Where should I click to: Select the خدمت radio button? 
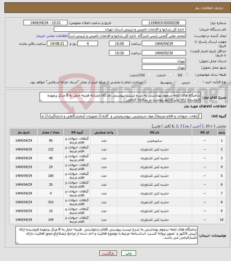tap(170, 74)
